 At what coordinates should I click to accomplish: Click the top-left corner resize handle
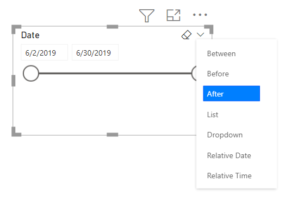(16, 29)
